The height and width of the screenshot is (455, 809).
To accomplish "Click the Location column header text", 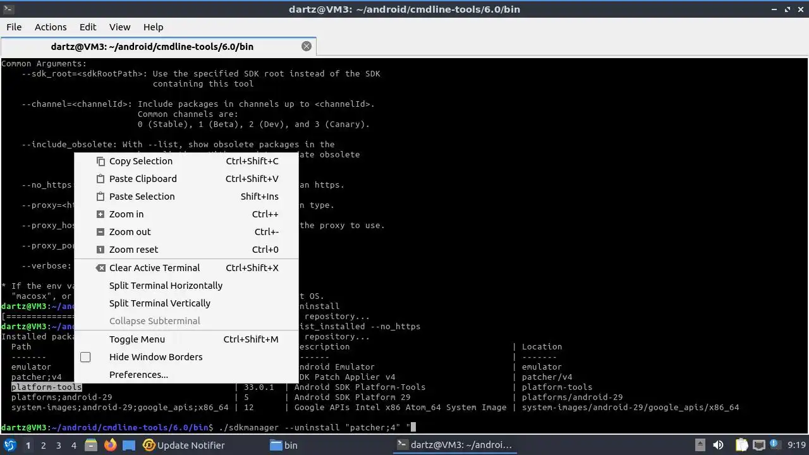I will (x=542, y=347).
